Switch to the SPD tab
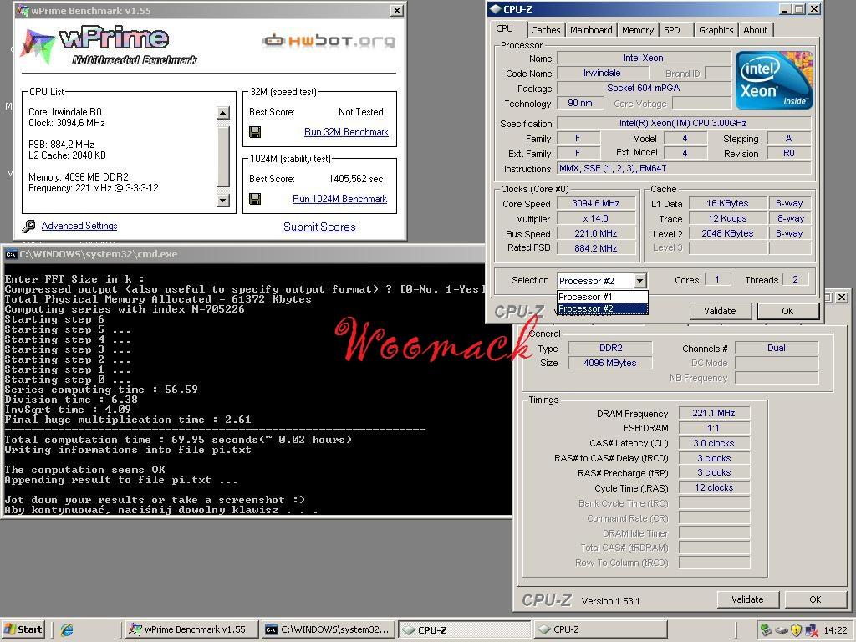 pyautogui.click(x=672, y=30)
